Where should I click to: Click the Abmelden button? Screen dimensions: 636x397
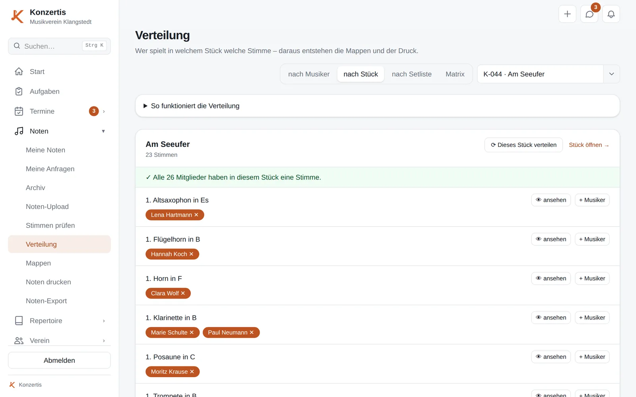[59, 360]
